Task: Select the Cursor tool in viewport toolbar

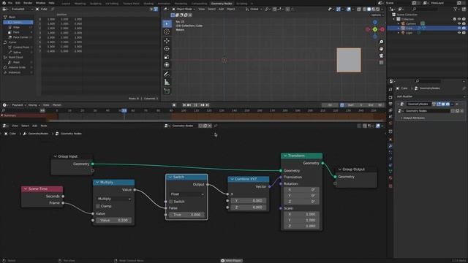Action: pos(167,31)
